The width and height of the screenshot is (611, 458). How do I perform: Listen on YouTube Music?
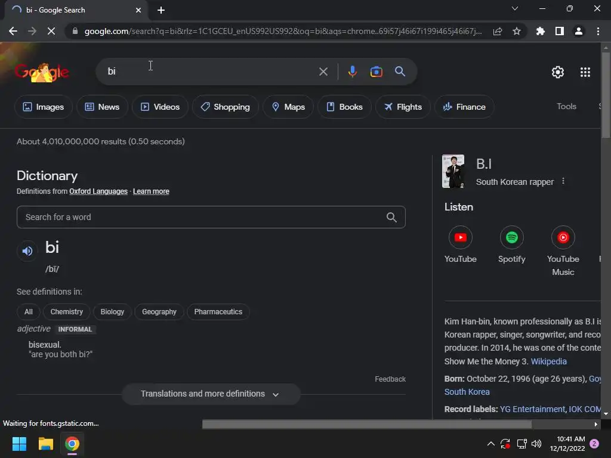tap(563, 251)
